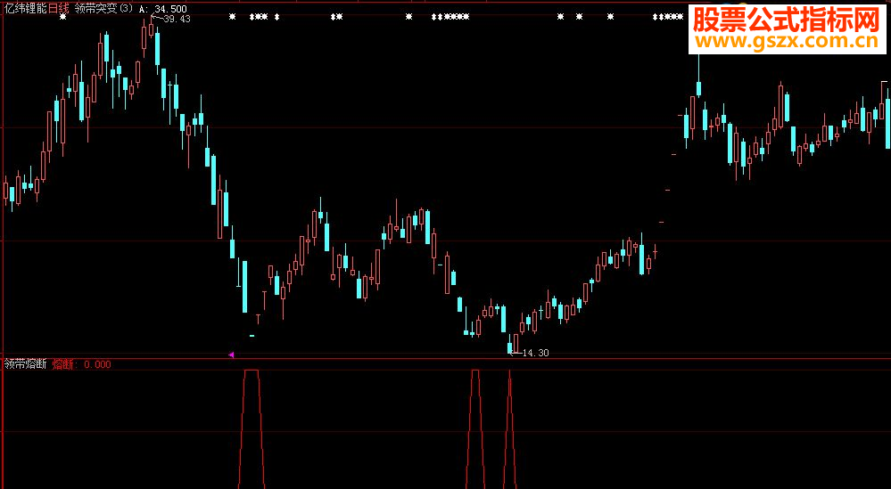Click the widest flat-topped 熔断 spike

coord(252,428)
